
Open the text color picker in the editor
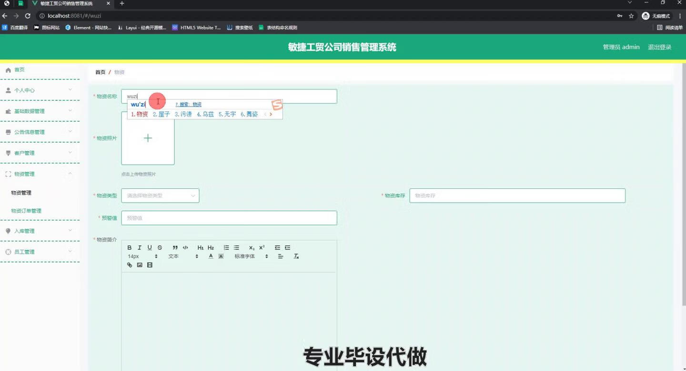pos(211,256)
